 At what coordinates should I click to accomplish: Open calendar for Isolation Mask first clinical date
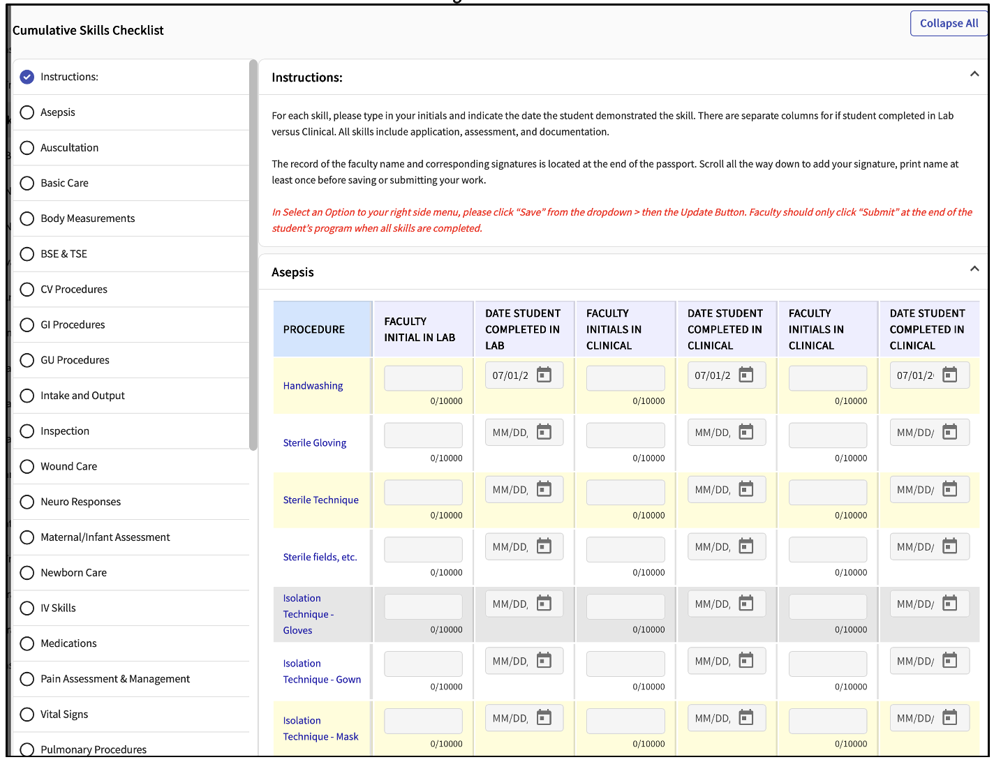(x=746, y=719)
